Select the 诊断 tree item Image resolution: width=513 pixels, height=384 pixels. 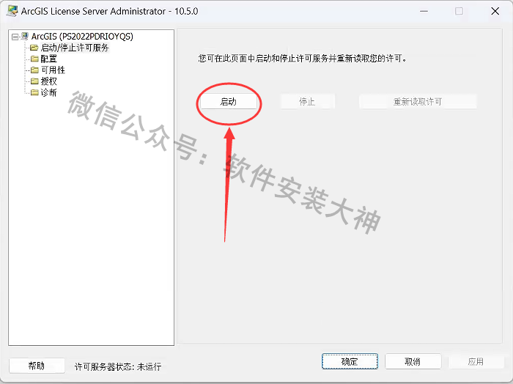pos(48,92)
